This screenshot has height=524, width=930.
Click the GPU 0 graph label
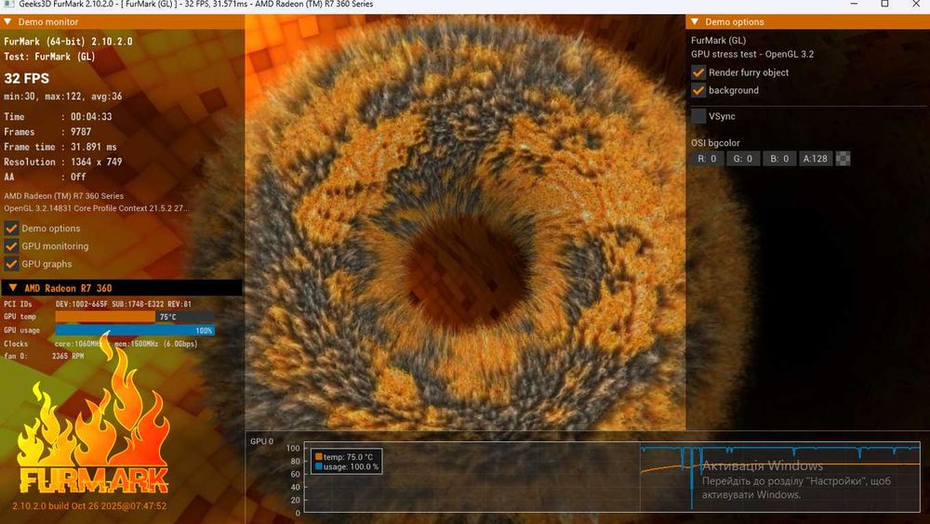261,441
